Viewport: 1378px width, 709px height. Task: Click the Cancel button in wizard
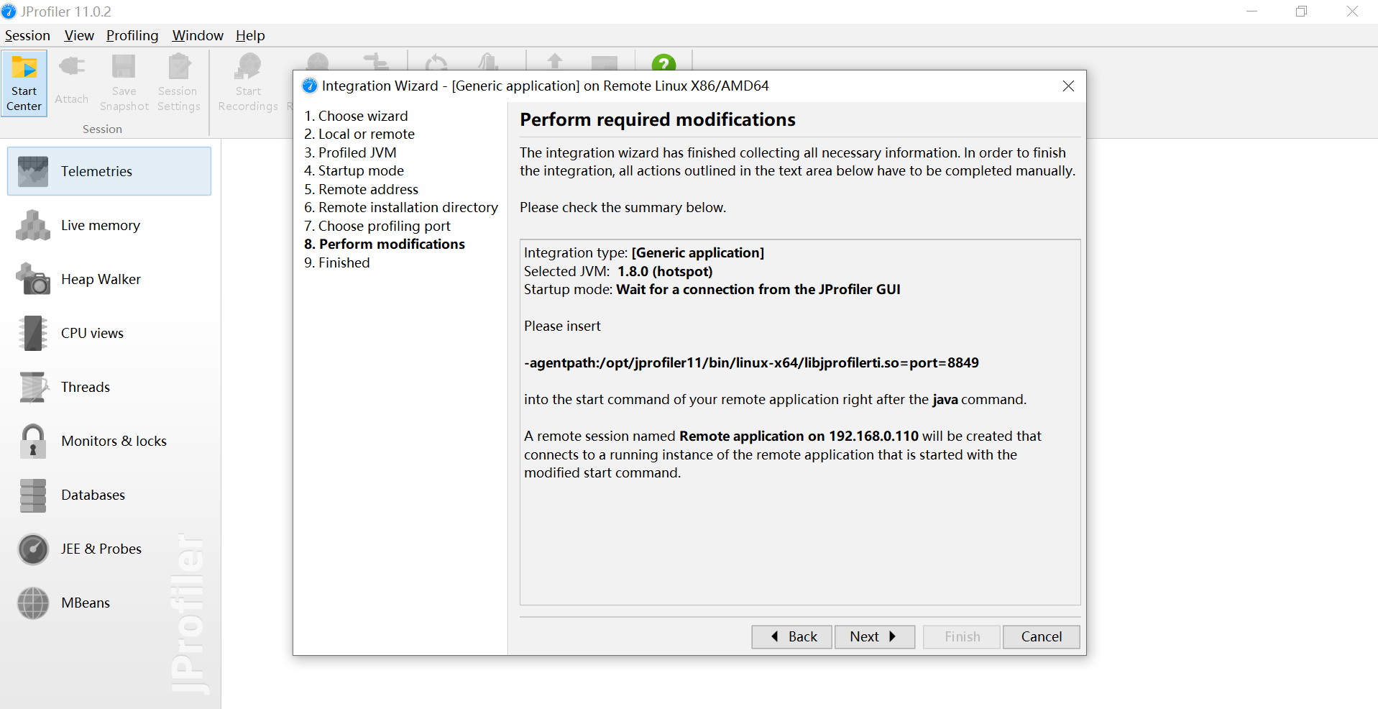(x=1041, y=636)
